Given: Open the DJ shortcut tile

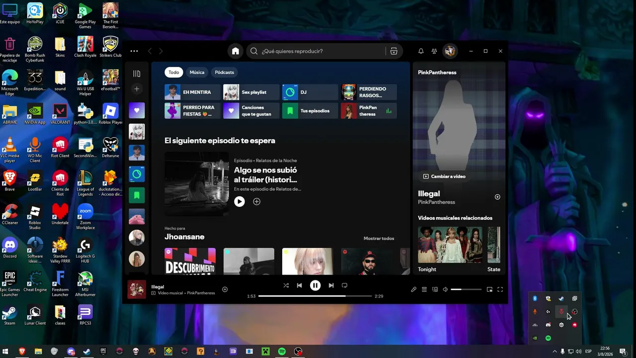Looking at the screenshot, I should click(x=310, y=92).
